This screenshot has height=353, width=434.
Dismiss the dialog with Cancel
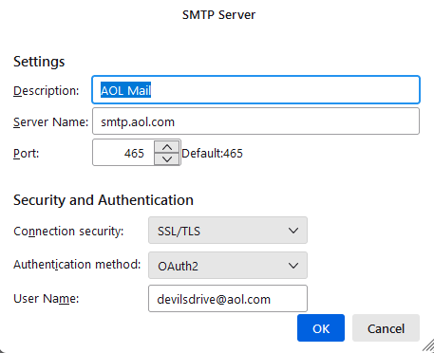386,328
